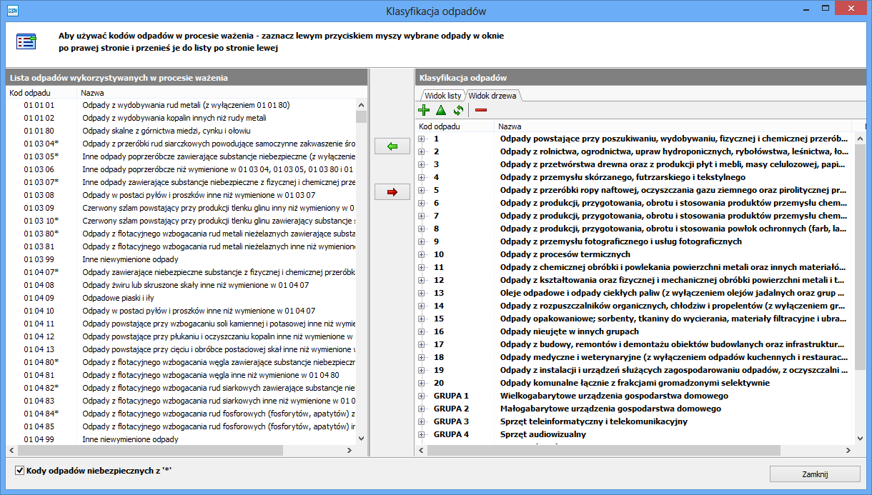The width and height of the screenshot is (872, 495).
Task: Expand tree node 20 municipal waste
Action: click(x=422, y=383)
